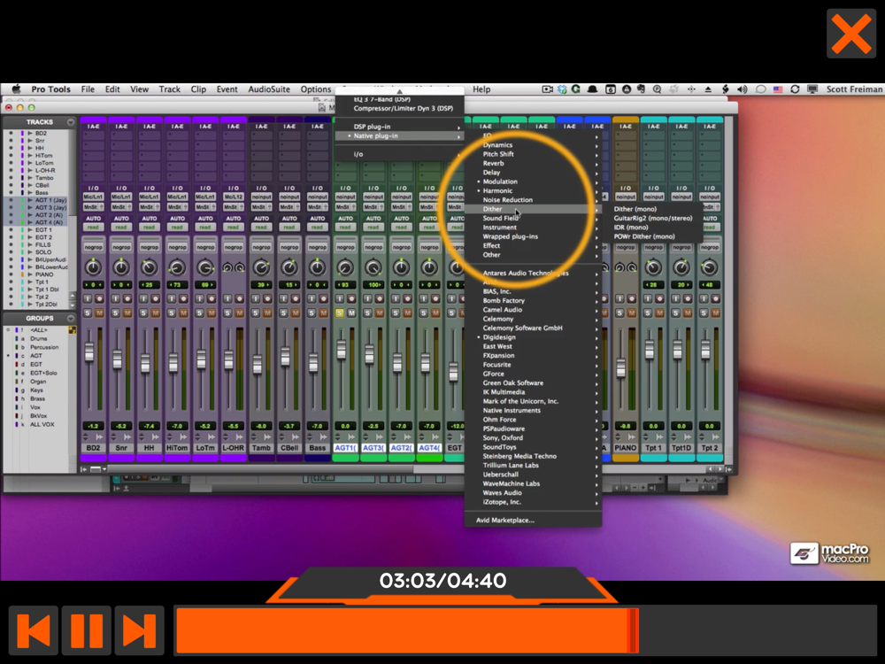885x664 pixels.
Task: Pause the video playback
Action: [x=87, y=630]
